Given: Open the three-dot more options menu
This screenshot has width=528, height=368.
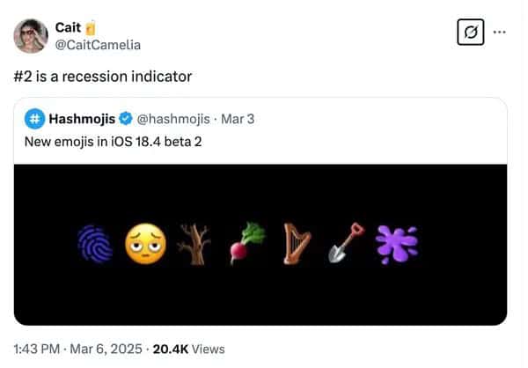Looking at the screenshot, I should [500, 33].
